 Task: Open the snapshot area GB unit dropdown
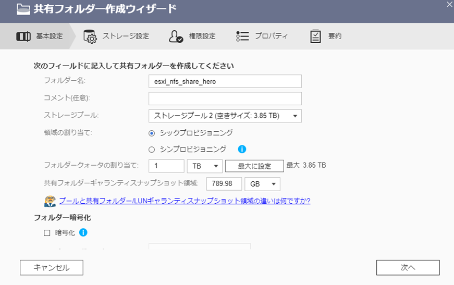(x=262, y=184)
